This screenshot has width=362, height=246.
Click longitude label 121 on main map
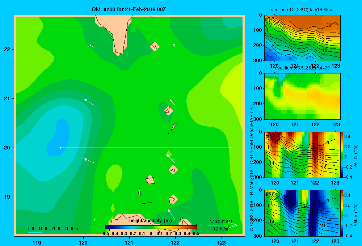[129, 242]
